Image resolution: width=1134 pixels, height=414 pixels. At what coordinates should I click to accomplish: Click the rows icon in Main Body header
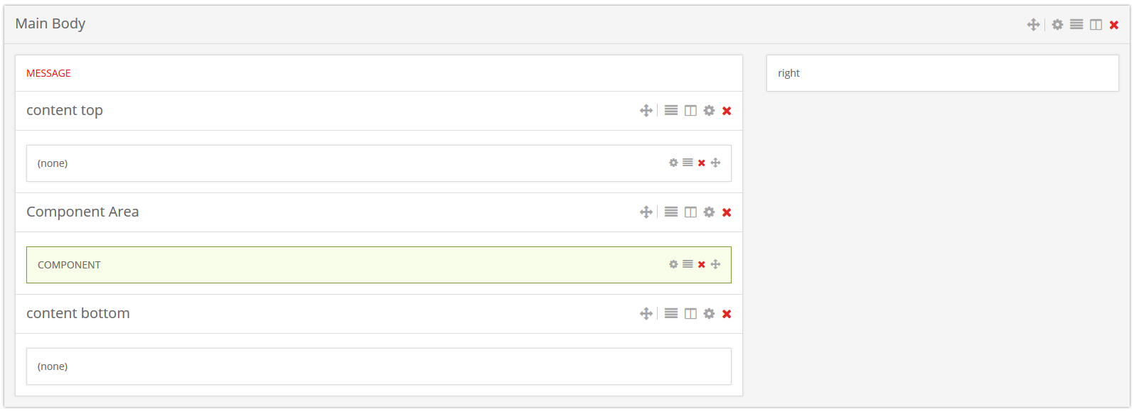tap(1076, 25)
